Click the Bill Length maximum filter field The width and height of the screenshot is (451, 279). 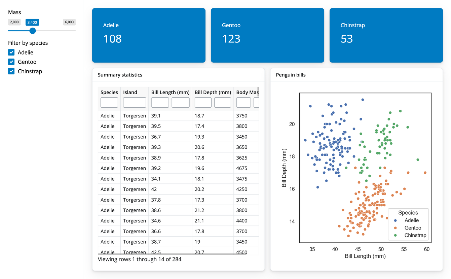[x=181, y=102]
